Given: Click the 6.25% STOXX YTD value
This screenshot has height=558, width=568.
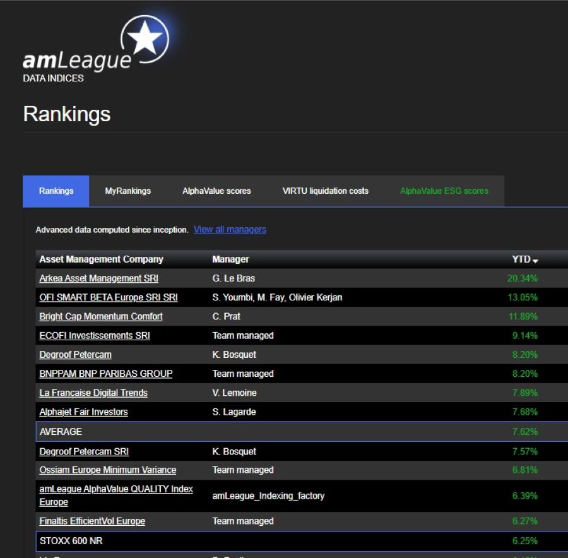Looking at the screenshot, I should [x=525, y=541].
